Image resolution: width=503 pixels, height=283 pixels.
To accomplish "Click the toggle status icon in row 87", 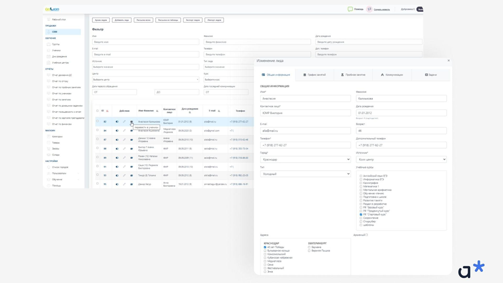I will click(x=117, y=140).
